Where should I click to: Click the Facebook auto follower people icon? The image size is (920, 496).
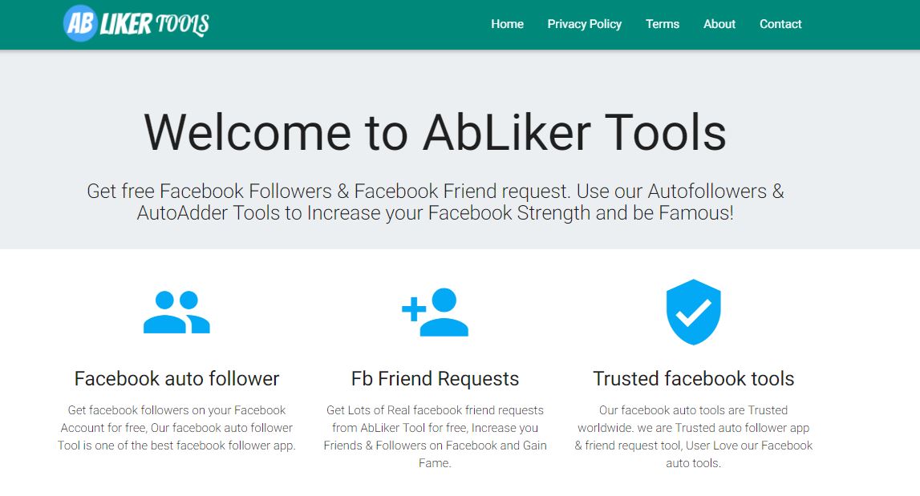coord(178,311)
